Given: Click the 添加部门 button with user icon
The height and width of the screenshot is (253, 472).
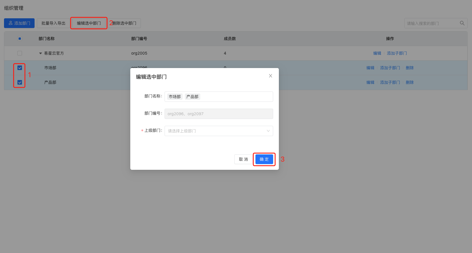Looking at the screenshot, I should 19,23.
